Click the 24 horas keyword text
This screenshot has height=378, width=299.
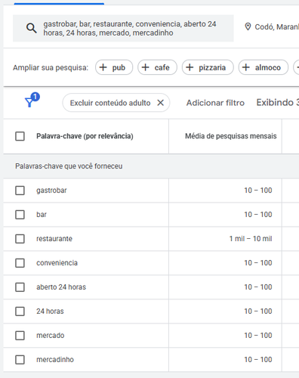50,311
